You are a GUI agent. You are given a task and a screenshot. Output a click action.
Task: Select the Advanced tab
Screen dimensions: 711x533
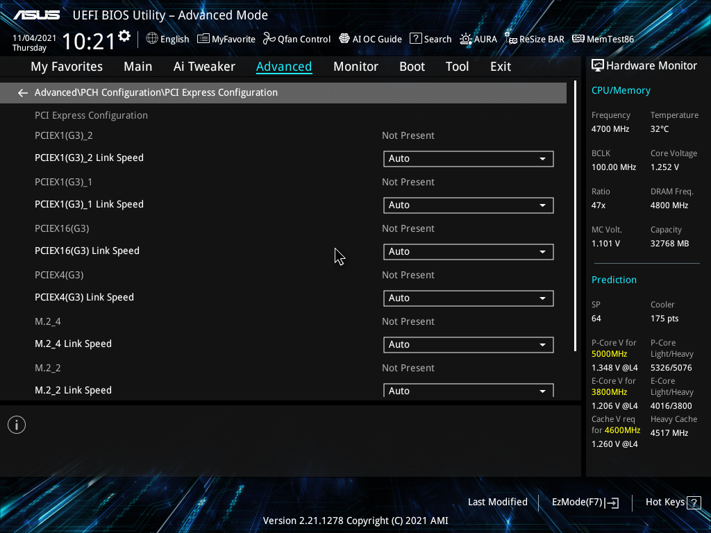284,67
